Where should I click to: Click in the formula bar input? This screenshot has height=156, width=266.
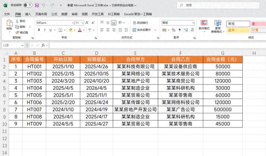pos(158,45)
